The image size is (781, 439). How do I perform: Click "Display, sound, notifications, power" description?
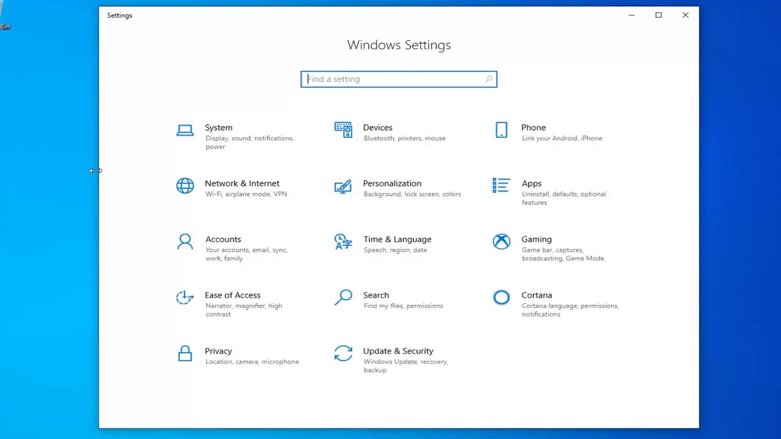point(250,142)
